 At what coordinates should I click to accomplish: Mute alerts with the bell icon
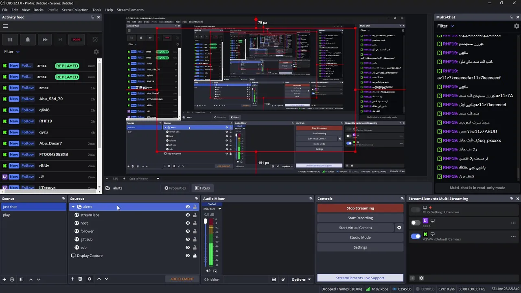pyautogui.click(x=28, y=39)
